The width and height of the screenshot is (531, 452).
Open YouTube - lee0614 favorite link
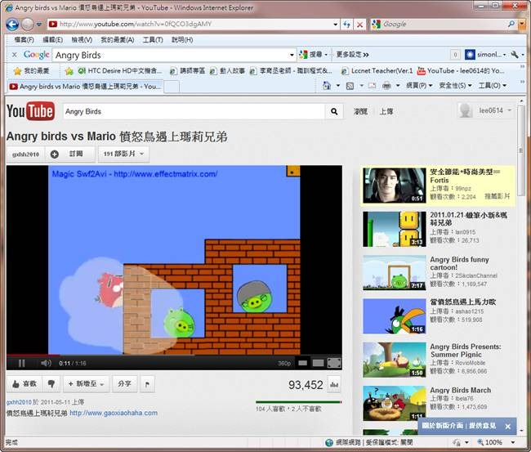(x=461, y=71)
